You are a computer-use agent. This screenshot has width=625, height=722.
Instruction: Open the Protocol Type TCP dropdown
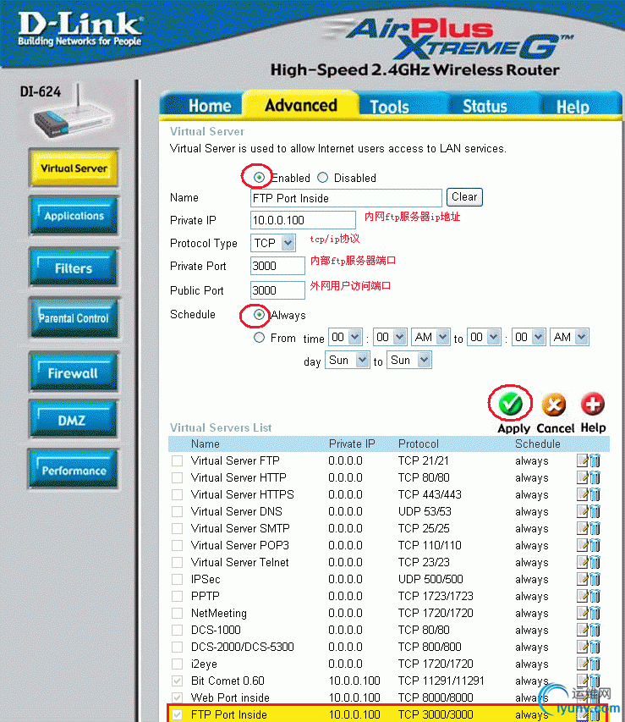[272, 243]
